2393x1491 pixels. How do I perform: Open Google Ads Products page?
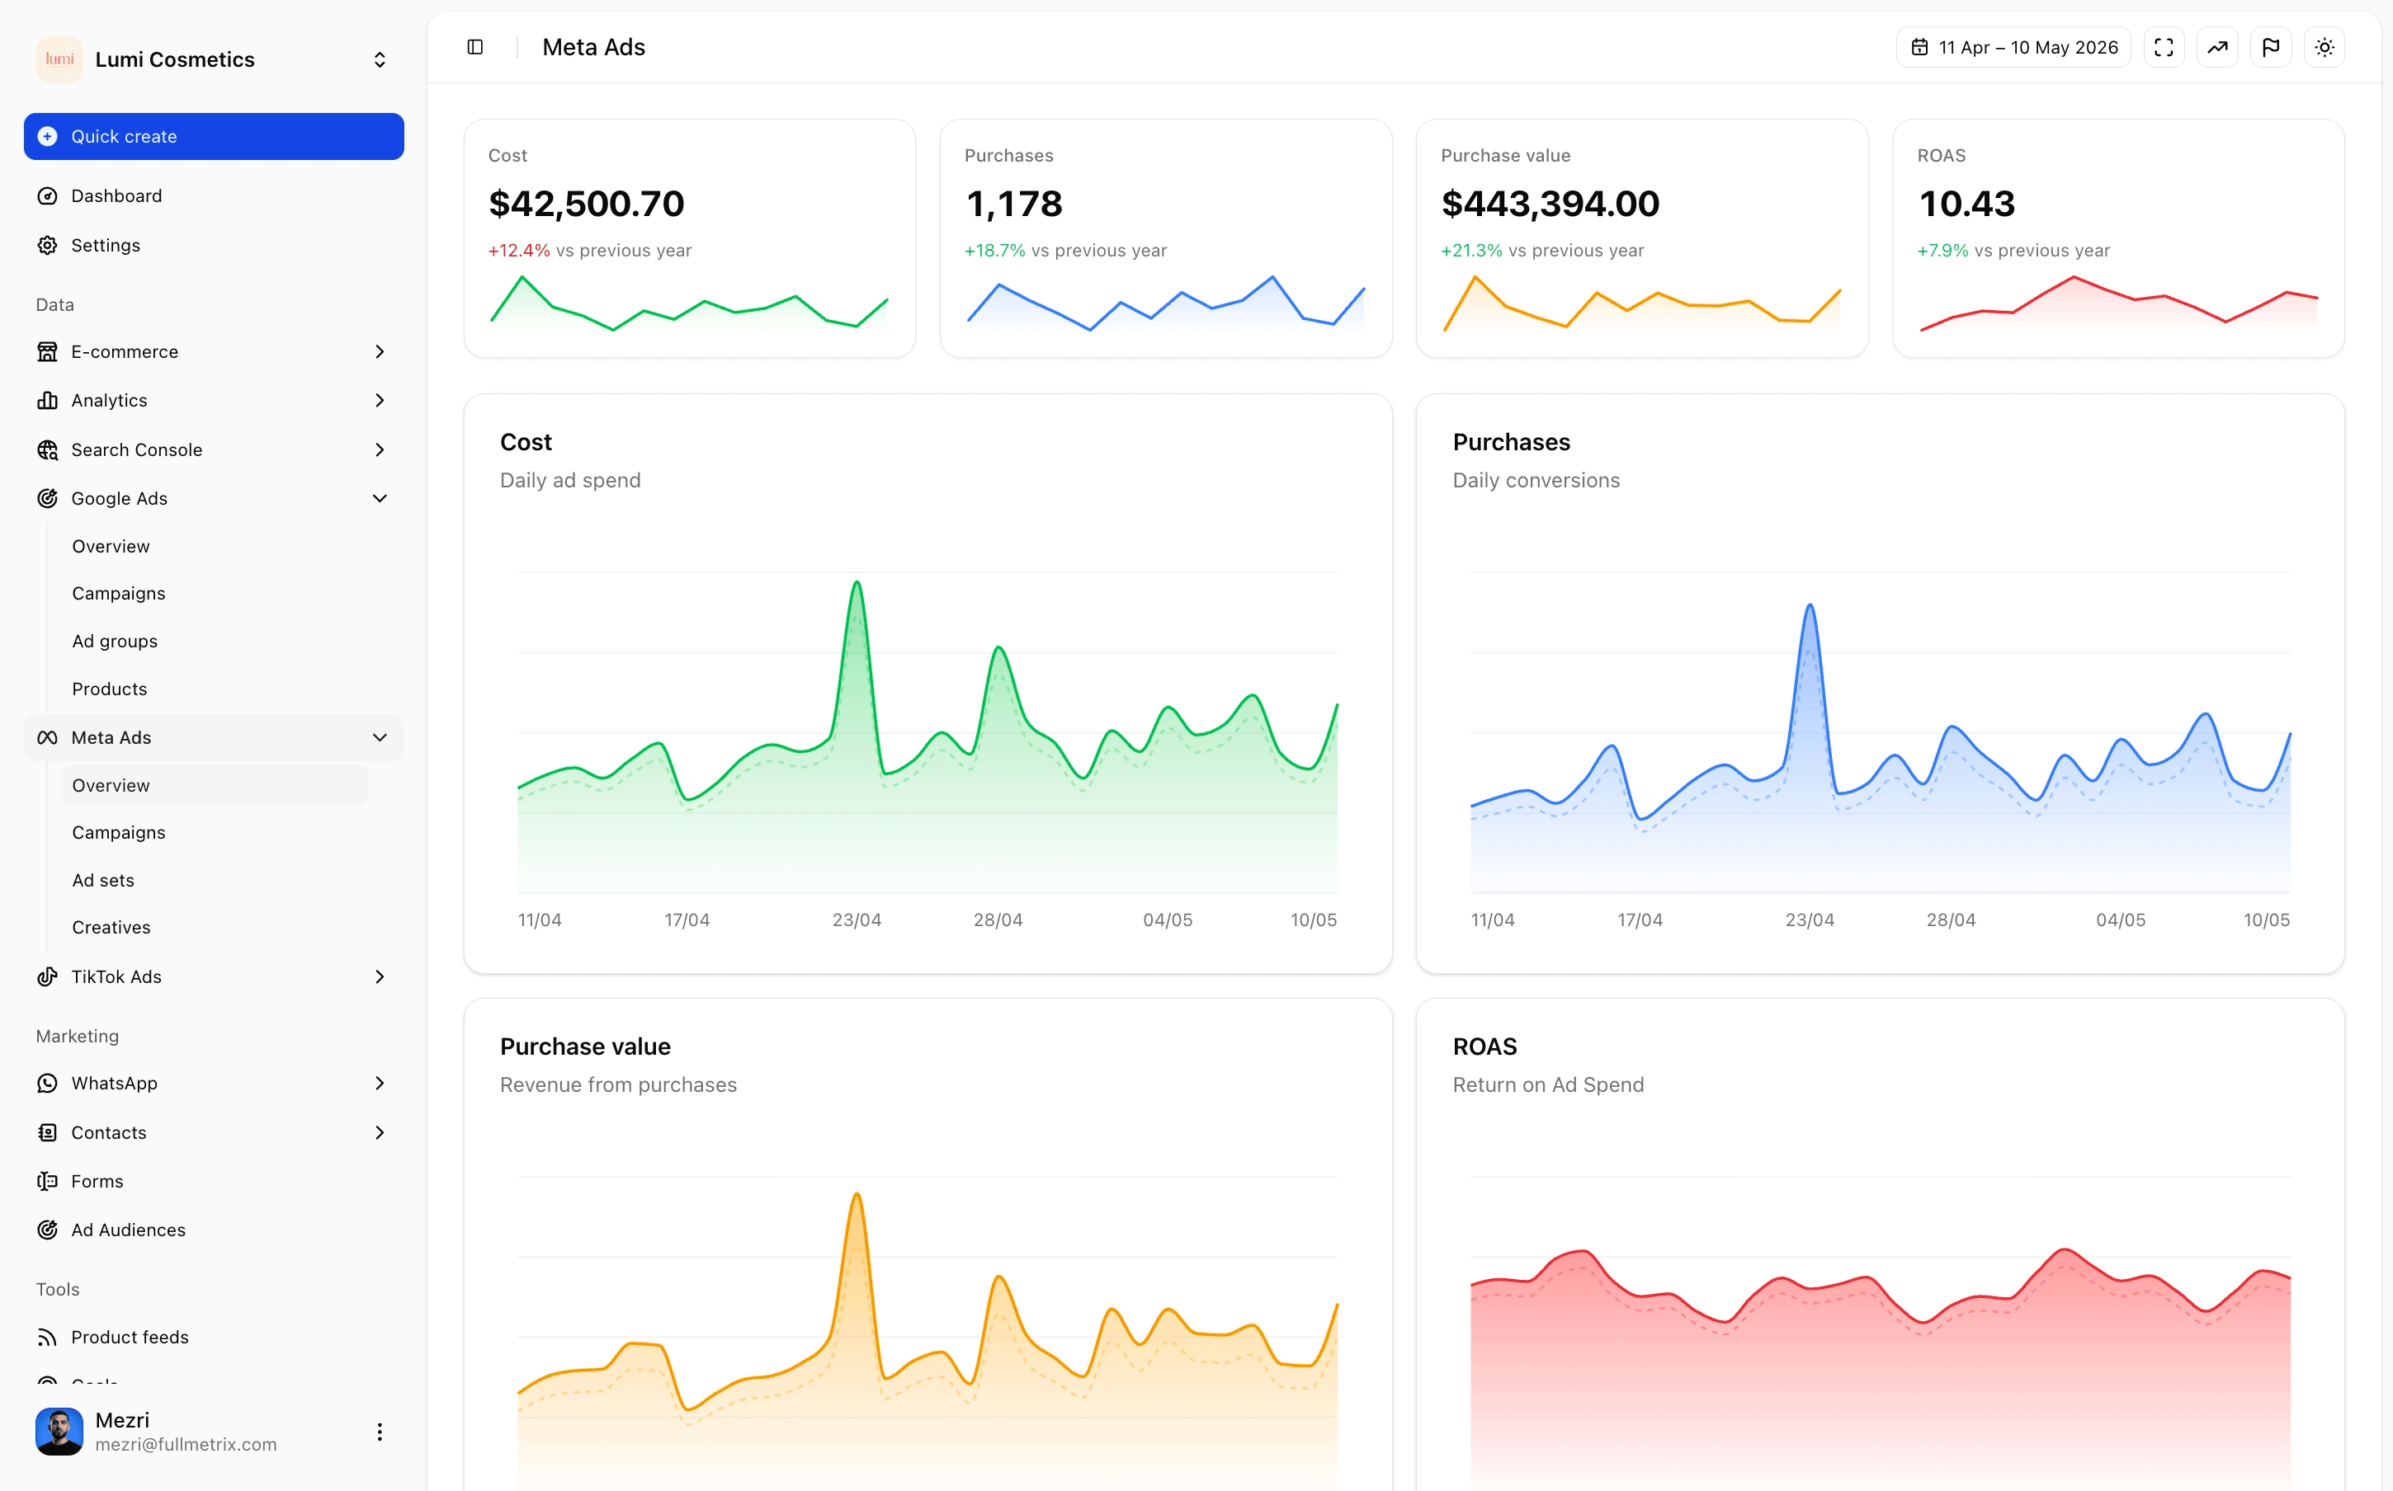(110, 689)
